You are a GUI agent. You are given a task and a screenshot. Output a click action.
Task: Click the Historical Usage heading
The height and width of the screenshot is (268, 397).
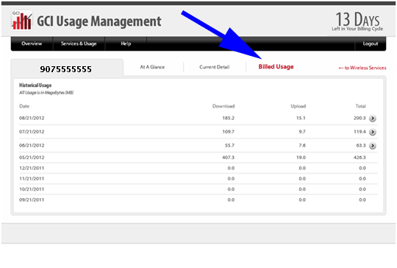(35, 85)
